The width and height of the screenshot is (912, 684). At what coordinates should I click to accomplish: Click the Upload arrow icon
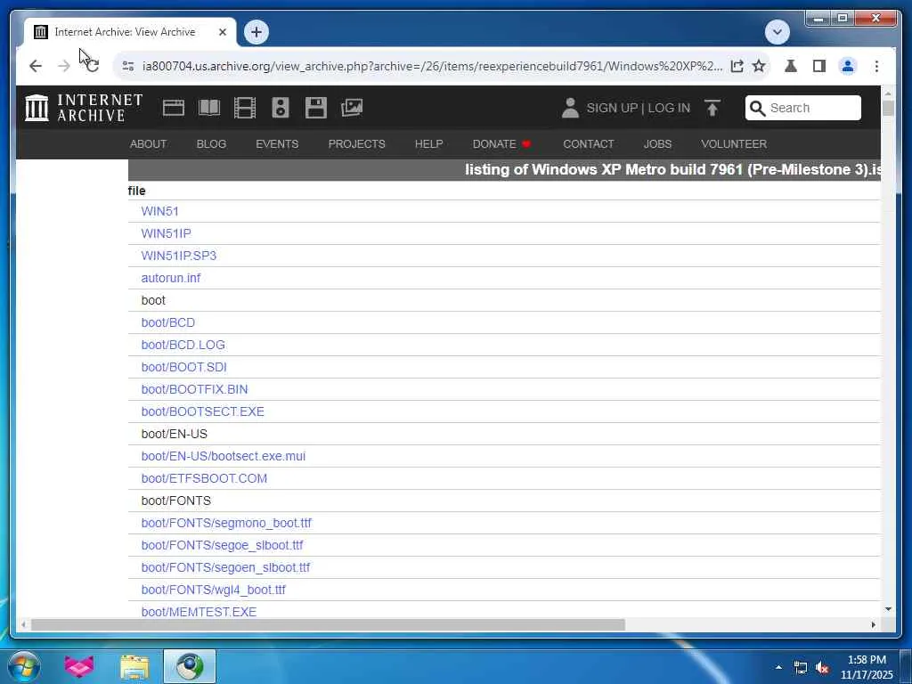(x=712, y=108)
